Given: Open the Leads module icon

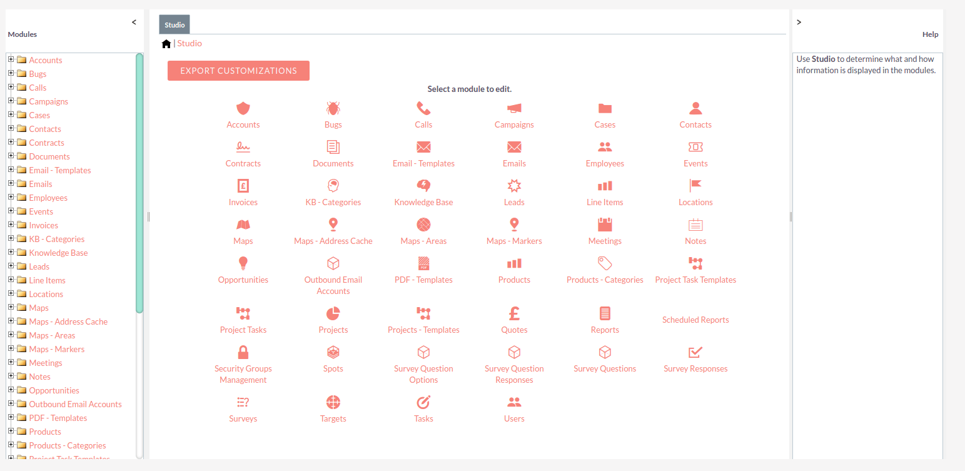Looking at the screenshot, I should 513,185.
